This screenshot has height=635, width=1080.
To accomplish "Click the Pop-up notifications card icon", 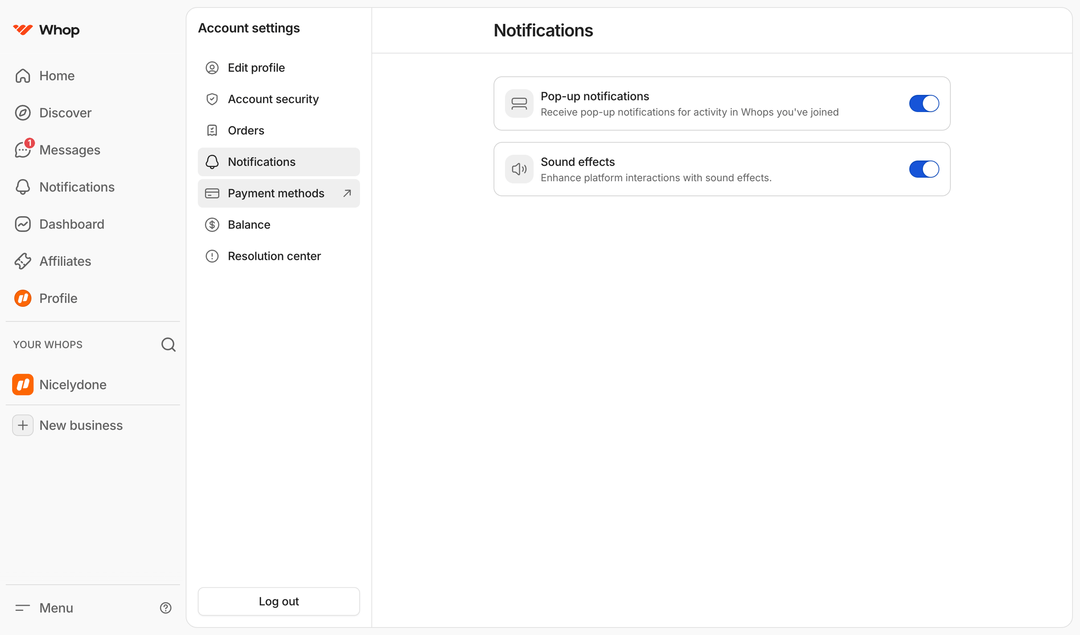I will click(519, 103).
